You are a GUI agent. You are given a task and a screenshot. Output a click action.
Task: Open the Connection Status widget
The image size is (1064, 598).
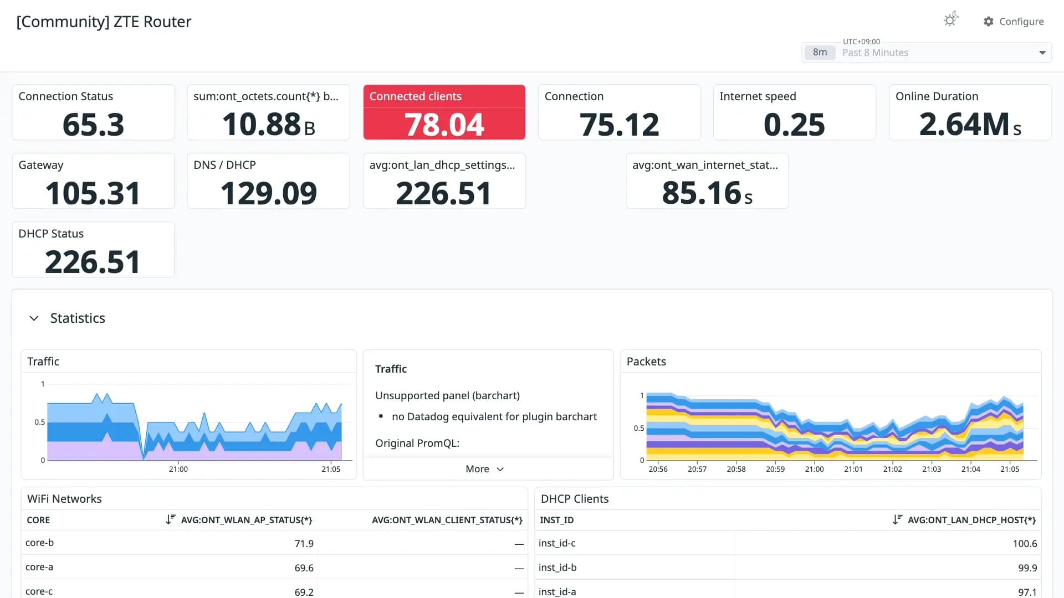(93, 112)
